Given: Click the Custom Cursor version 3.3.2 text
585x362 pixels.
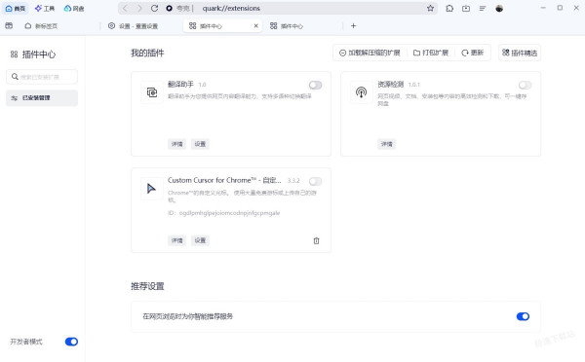Looking at the screenshot, I should 293,181.
